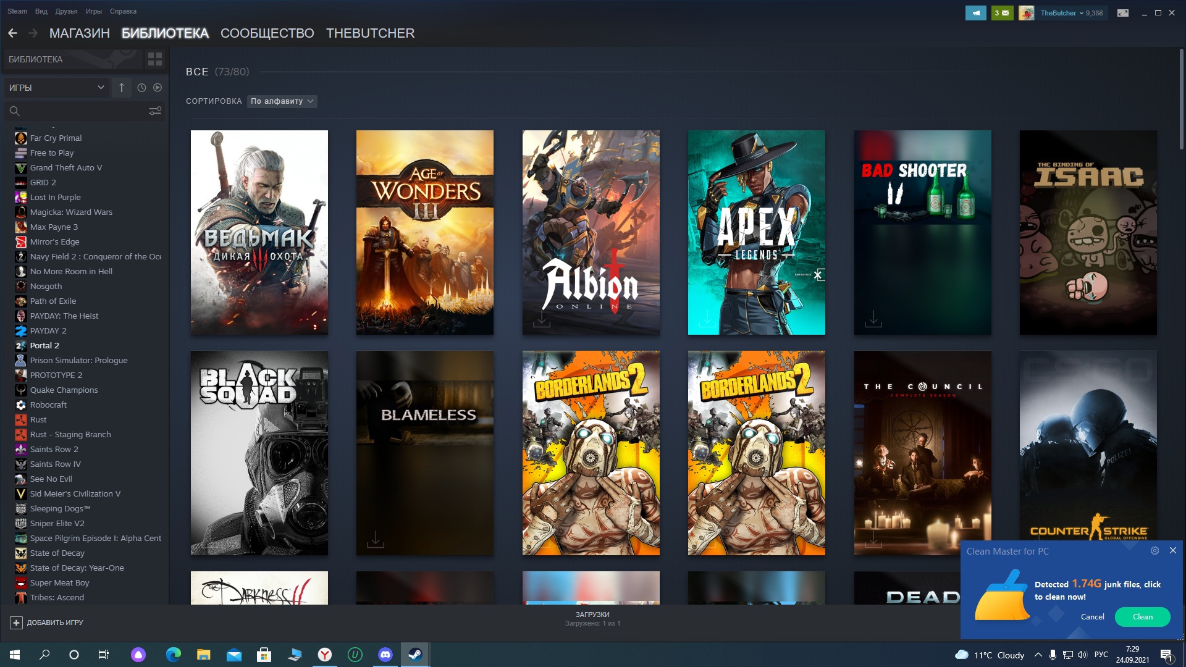Click the БИБЛИОТЕКА main tab
The height and width of the screenshot is (667, 1186).
(x=165, y=33)
